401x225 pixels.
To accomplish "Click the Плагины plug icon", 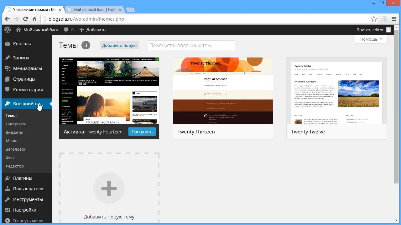I will pyautogui.click(x=8, y=178).
